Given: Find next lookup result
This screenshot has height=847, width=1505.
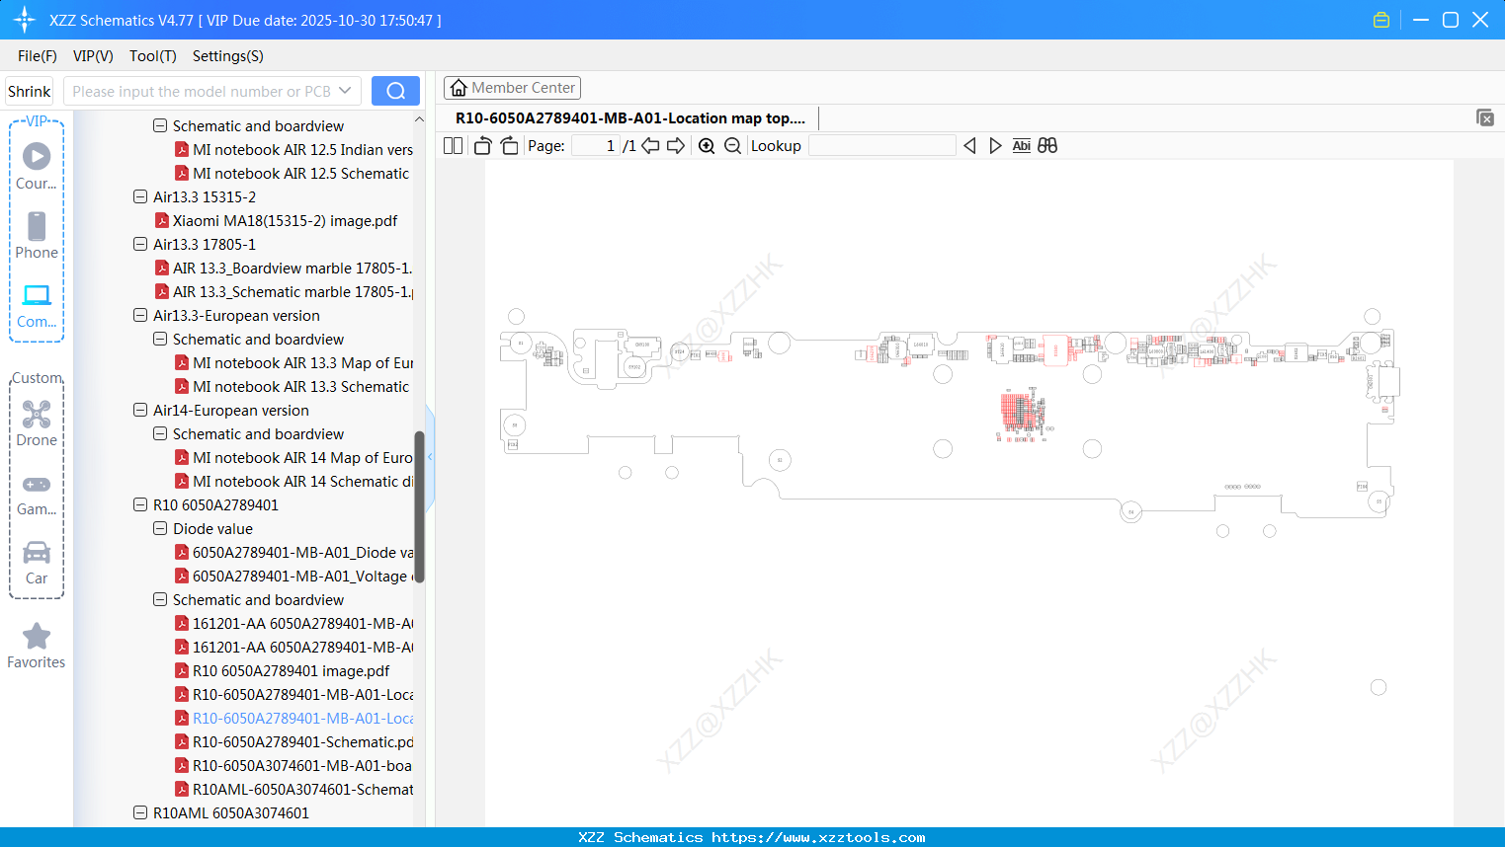Looking at the screenshot, I should [x=995, y=146].
